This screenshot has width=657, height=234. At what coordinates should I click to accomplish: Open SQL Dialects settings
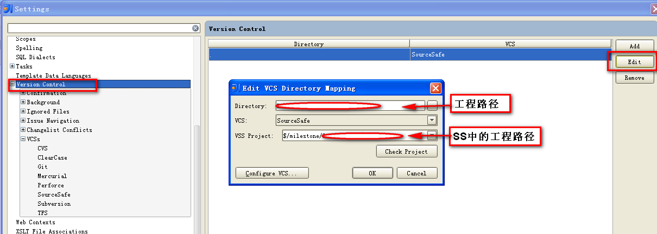coord(35,57)
